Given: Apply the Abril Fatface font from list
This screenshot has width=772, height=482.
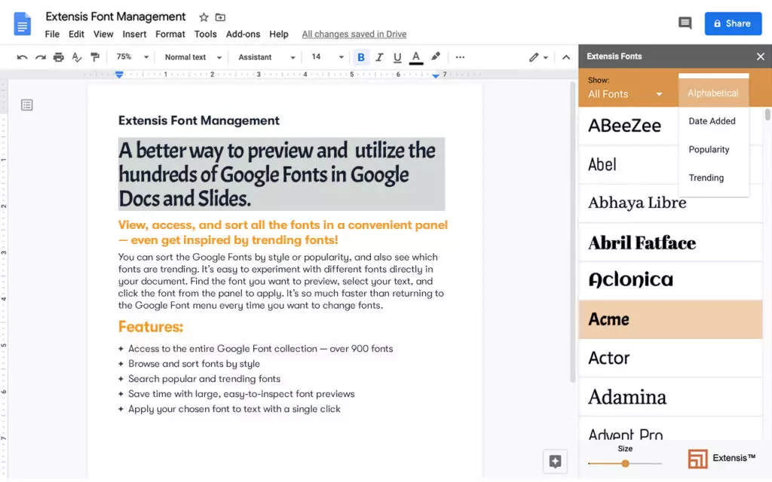Looking at the screenshot, I should point(642,243).
